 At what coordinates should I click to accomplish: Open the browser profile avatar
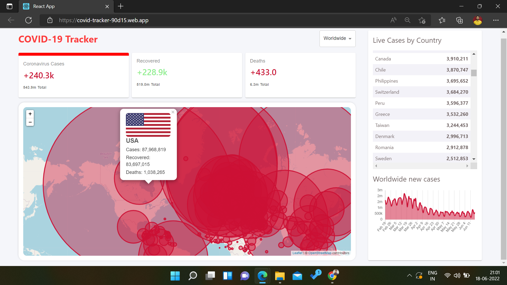click(478, 20)
